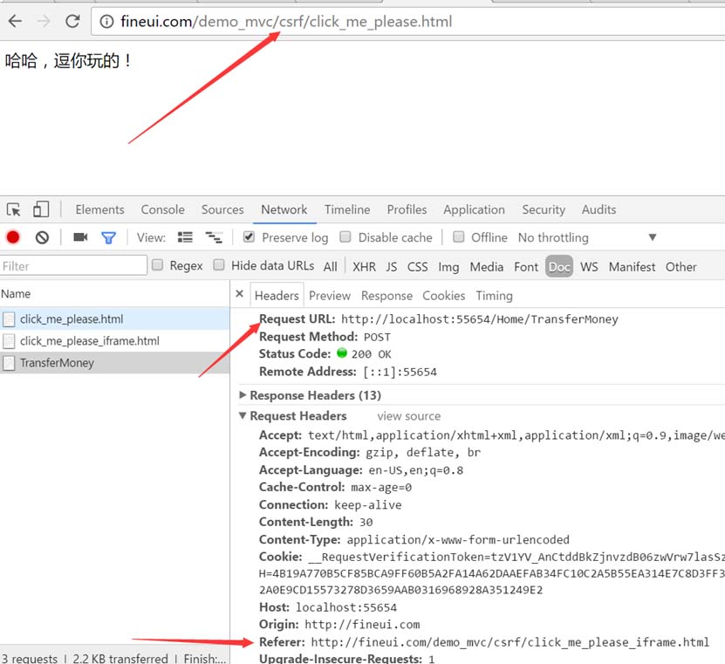Switch to the Sources tab
This screenshot has width=725, height=664.
[x=222, y=209]
